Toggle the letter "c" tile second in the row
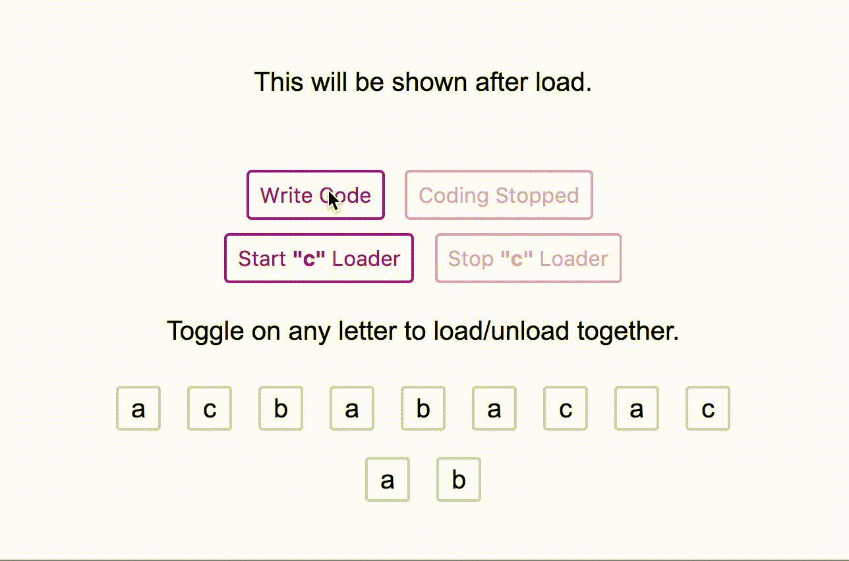The image size is (849, 561). tap(209, 408)
